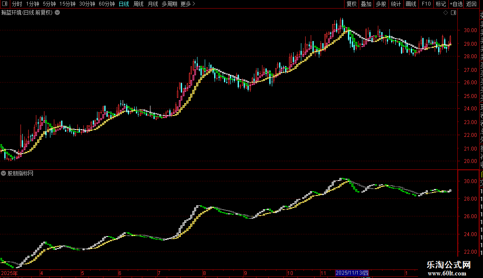This screenshot has width=483, height=278.
Task: Switch to 15分钟 period
Action: click(x=68, y=4)
